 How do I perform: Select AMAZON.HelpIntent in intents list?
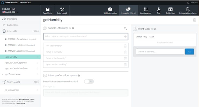point(21,45)
